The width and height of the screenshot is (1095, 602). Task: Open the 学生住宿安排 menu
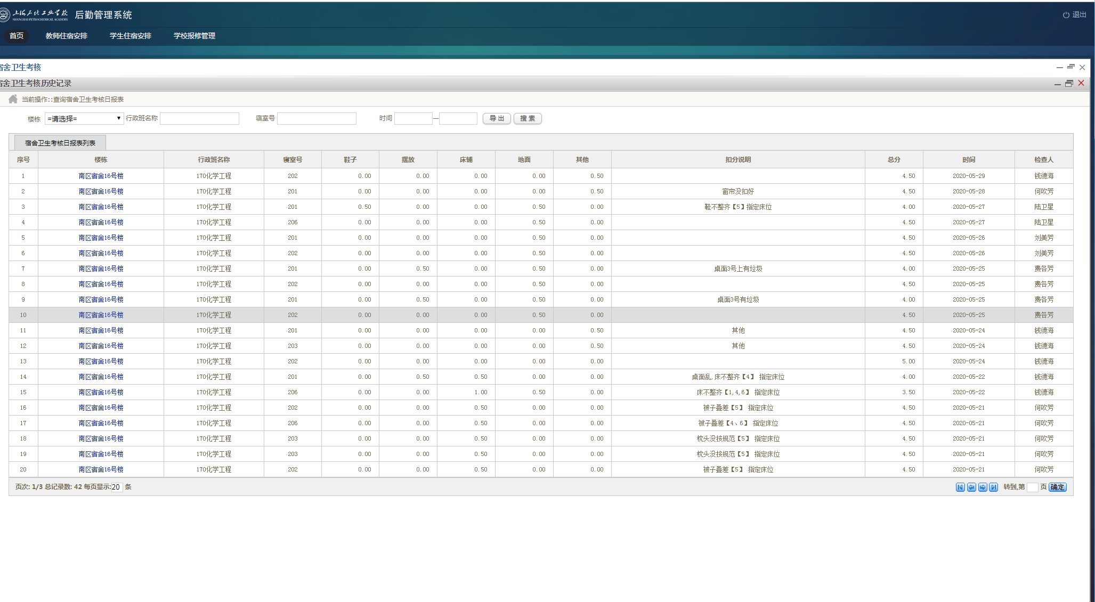click(x=131, y=36)
